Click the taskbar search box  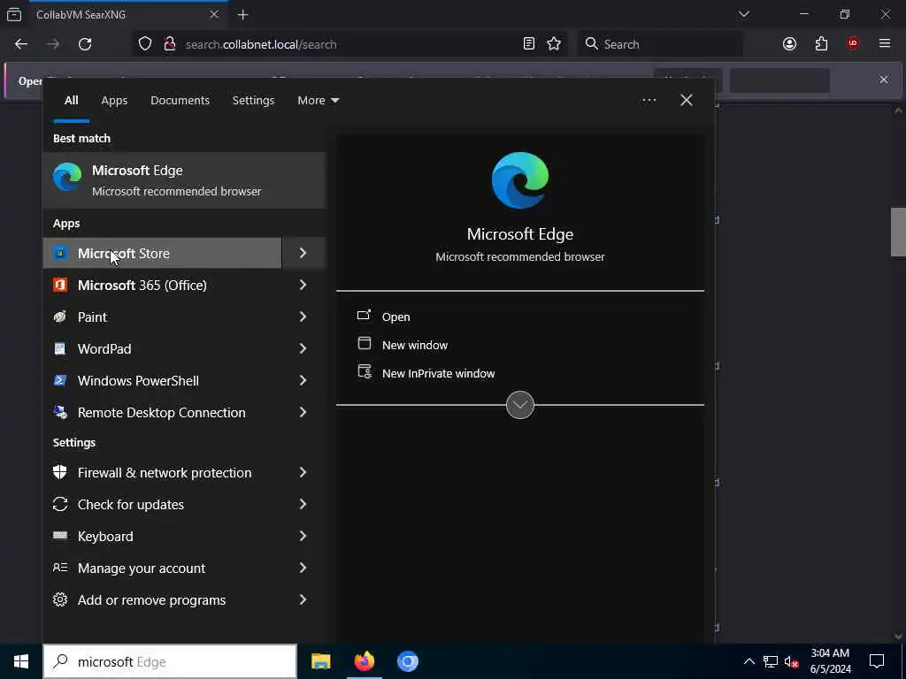[x=170, y=661]
